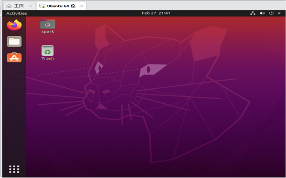Click the power icon in top bar
This screenshot has height=178, width=286.
(x=271, y=13)
